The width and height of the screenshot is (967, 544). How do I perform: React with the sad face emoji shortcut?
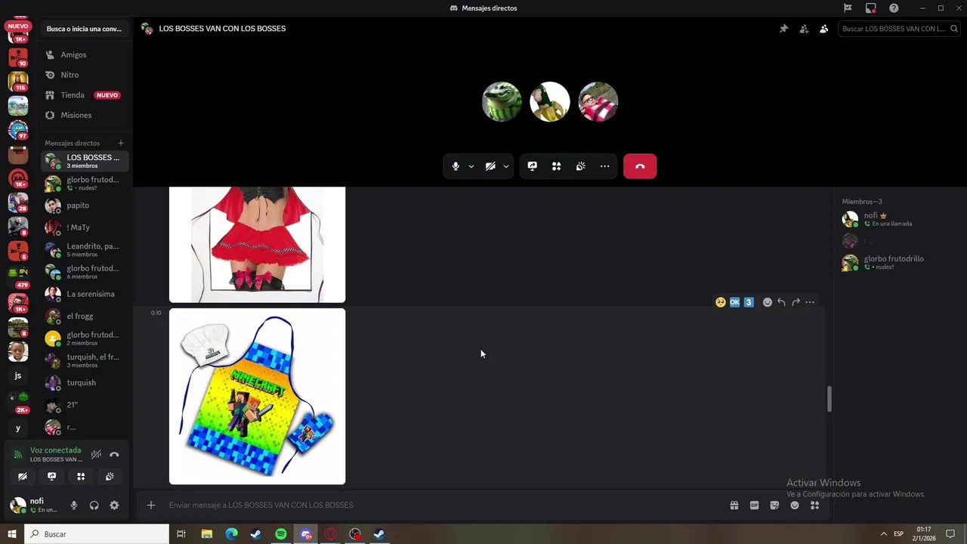(721, 302)
